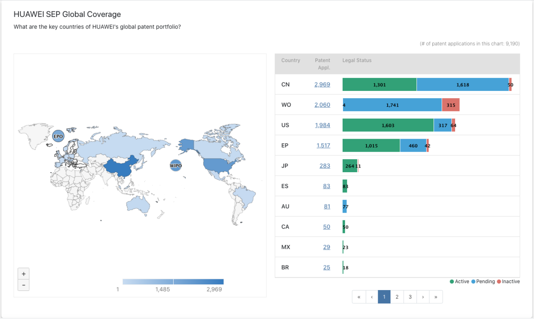The width and height of the screenshot is (534, 319).
Task: Go to first page of table
Action: click(x=359, y=297)
